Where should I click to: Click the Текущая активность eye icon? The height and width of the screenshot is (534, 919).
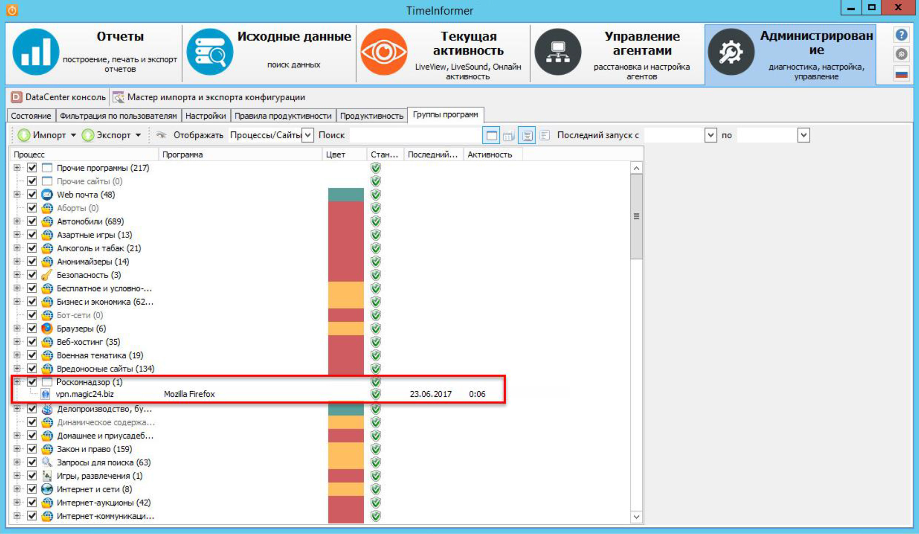tap(384, 52)
